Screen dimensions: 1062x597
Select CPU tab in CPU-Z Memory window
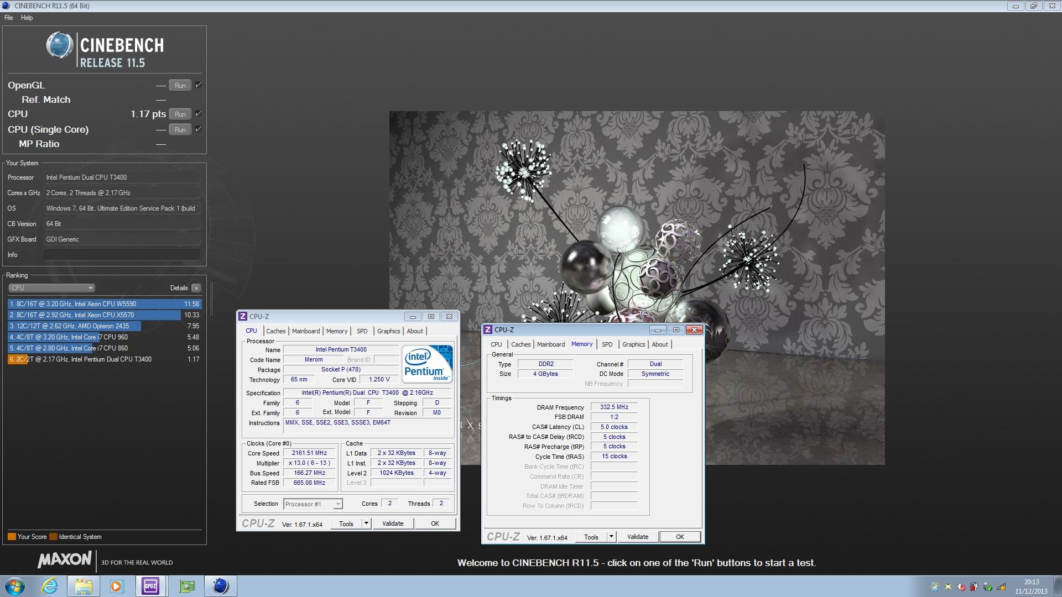496,344
